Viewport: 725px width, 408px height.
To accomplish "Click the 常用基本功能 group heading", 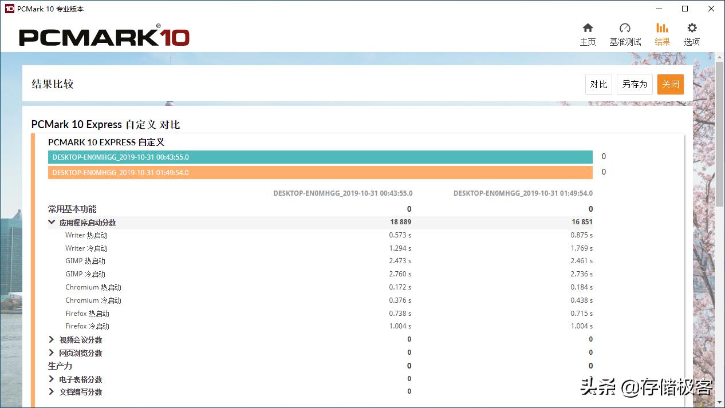I will tap(72, 209).
